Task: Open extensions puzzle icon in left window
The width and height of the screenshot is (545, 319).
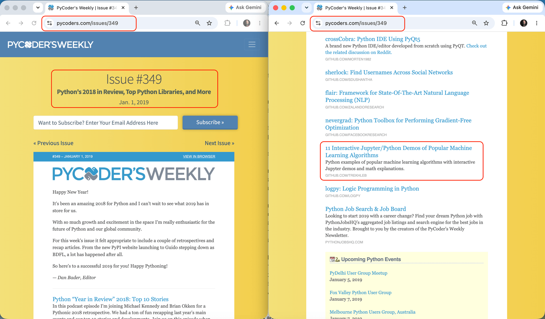Action: pos(227,23)
